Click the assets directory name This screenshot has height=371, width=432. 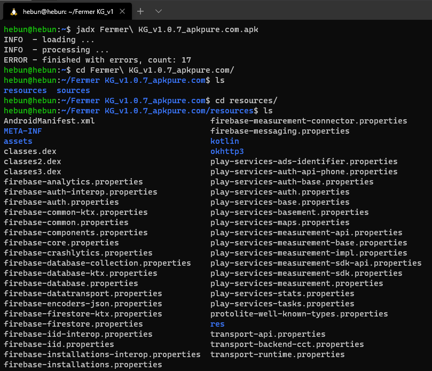18,141
